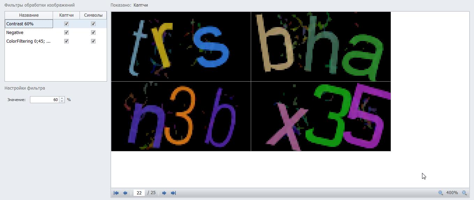Toggle Symbols checkbox for ColorFiltering filter

pyautogui.click(x=93, y=41)
